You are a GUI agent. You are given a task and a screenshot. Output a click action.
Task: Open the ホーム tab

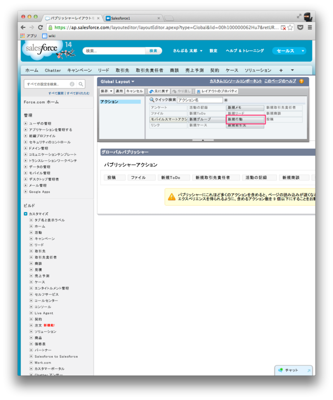[32, 70]
